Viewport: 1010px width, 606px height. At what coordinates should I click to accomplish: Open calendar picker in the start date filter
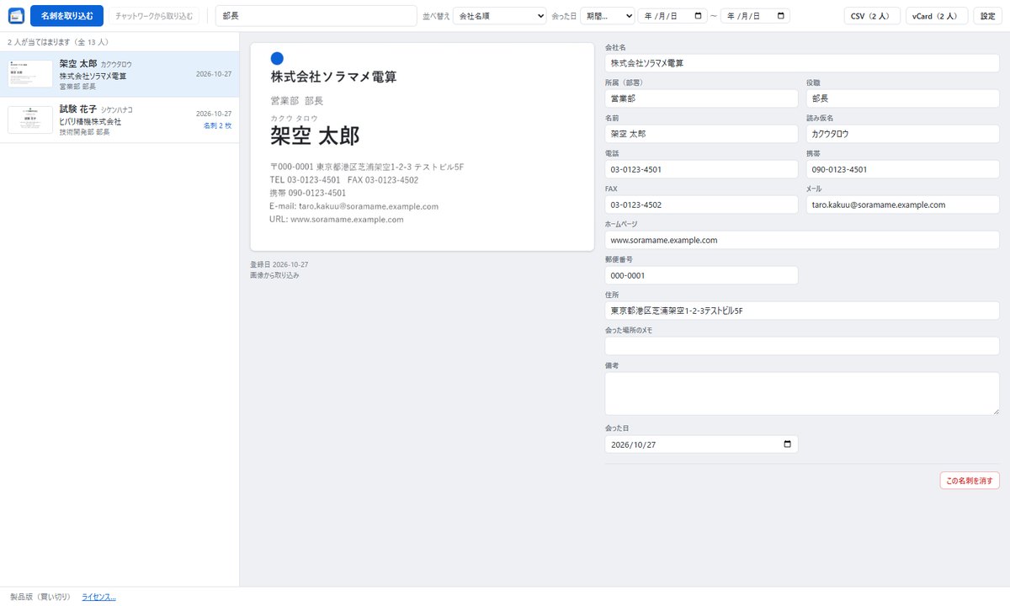tap(699, 16)
